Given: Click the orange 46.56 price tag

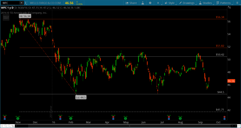Looking at the screenshot, I should pos(231,81).
